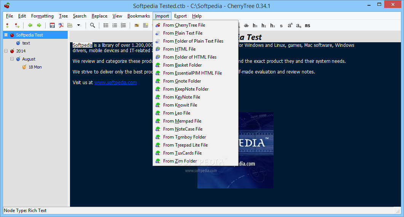
Task: Toggle subscript formatting
Action: click(x=299, y=25)
